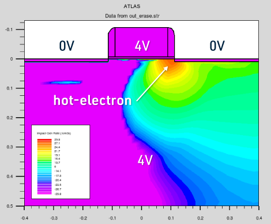This screenshot has height=224, width=271.
Task: Pick the magenta swatch ending the legend
Action: tap(44, 193)
